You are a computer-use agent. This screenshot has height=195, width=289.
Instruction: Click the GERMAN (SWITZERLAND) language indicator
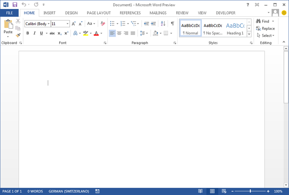pos(69,191)
